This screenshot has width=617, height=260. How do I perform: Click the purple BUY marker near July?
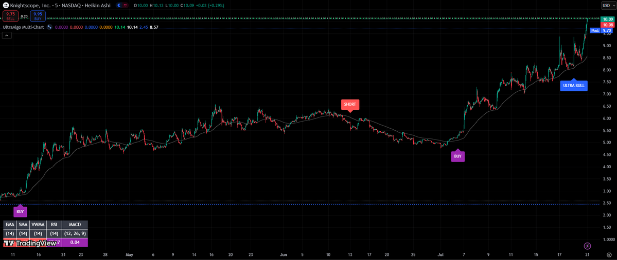458,156
